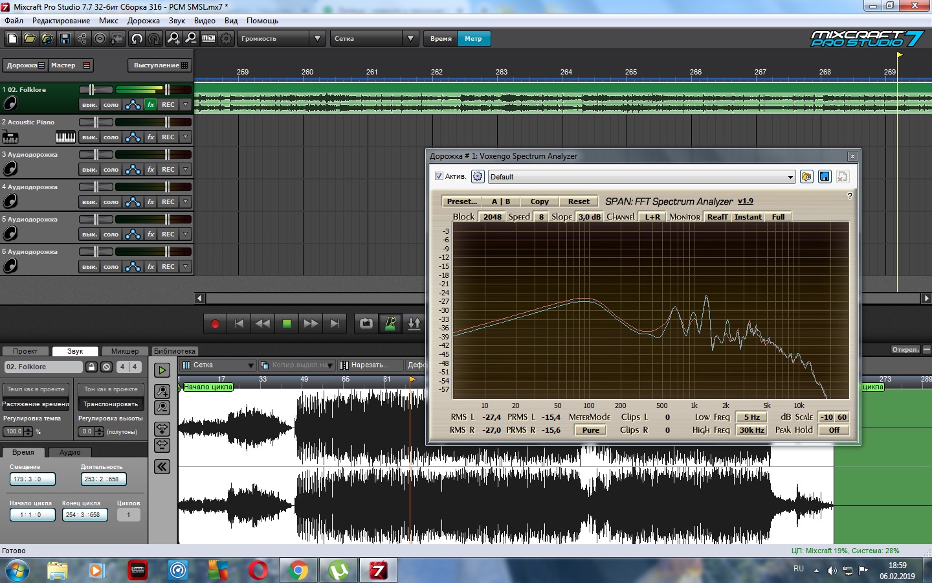Click the plugin settings gear in Voxengo window
The height and width of the screenshot is (583, 932).
point(478,176)
